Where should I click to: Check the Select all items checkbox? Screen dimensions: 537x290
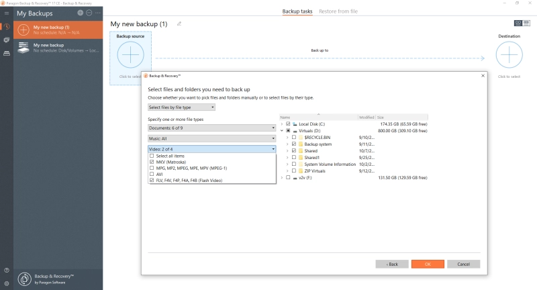pyautogui.click(x=152, y=156)
